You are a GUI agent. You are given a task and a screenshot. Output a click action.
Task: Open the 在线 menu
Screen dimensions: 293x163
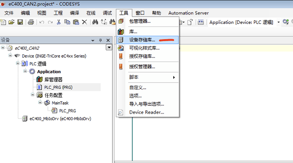coord(91,13)
